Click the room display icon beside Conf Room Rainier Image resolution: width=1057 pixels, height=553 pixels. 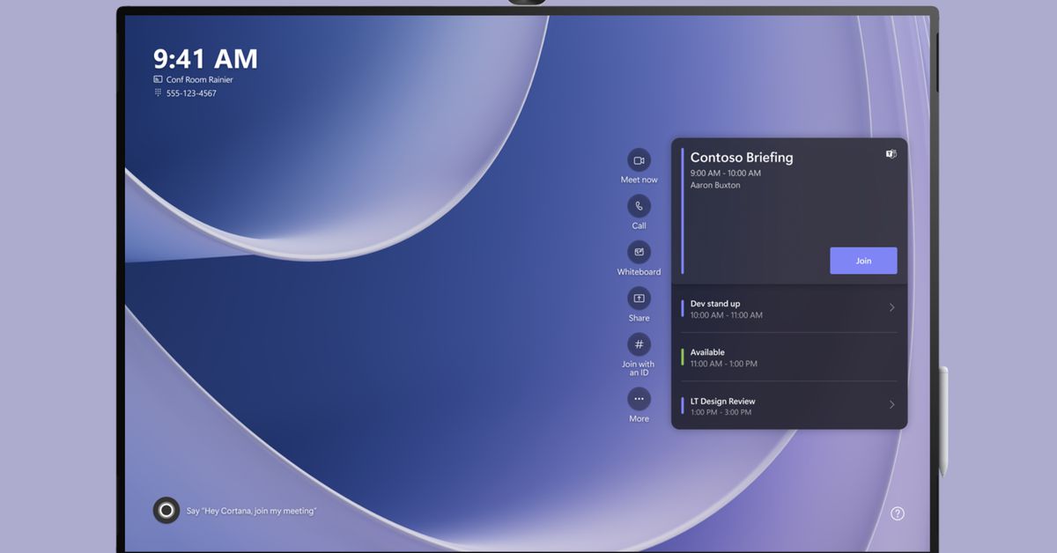(158, 79)
